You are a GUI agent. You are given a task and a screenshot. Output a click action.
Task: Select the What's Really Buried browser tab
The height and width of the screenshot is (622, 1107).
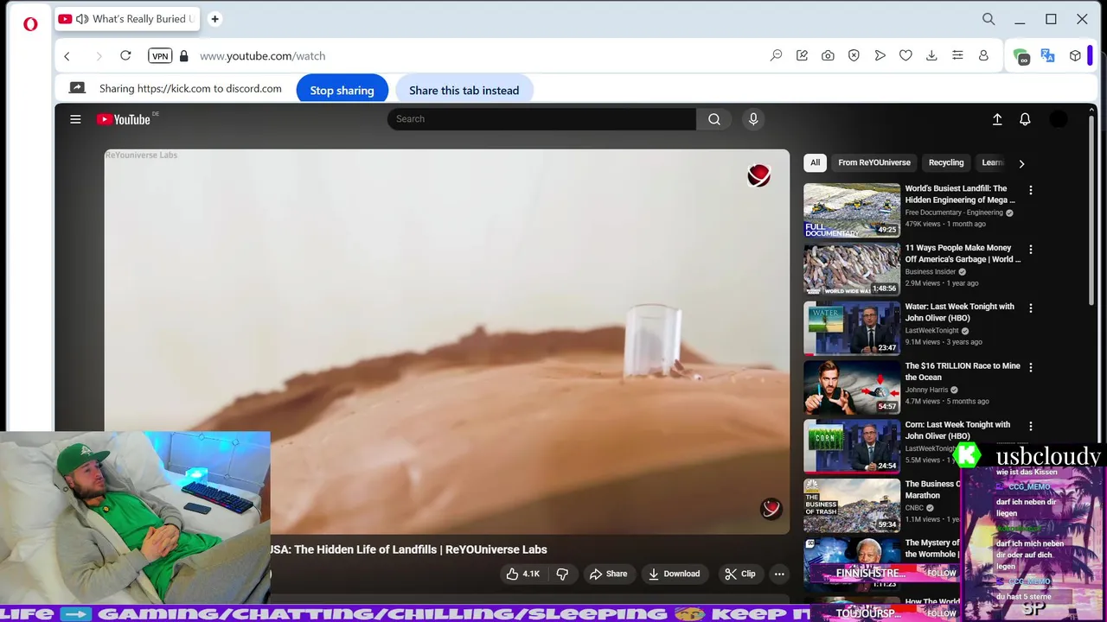point(127,19)
